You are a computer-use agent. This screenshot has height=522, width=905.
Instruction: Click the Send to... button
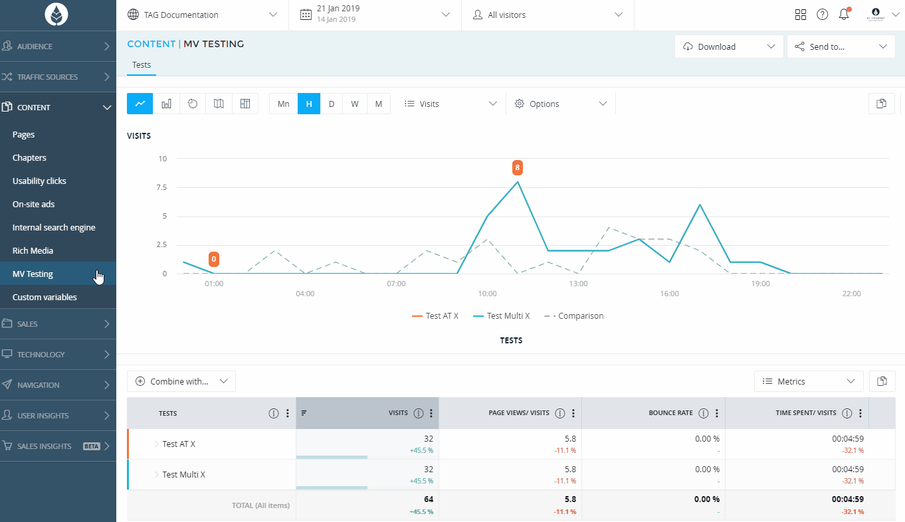[x=840, y=46]
